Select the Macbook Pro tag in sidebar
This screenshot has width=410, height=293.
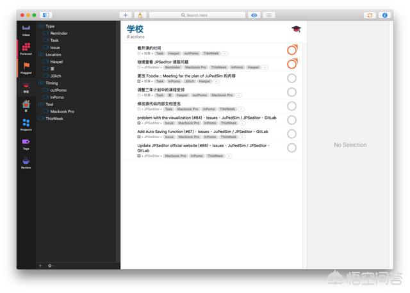coord(62,111)
